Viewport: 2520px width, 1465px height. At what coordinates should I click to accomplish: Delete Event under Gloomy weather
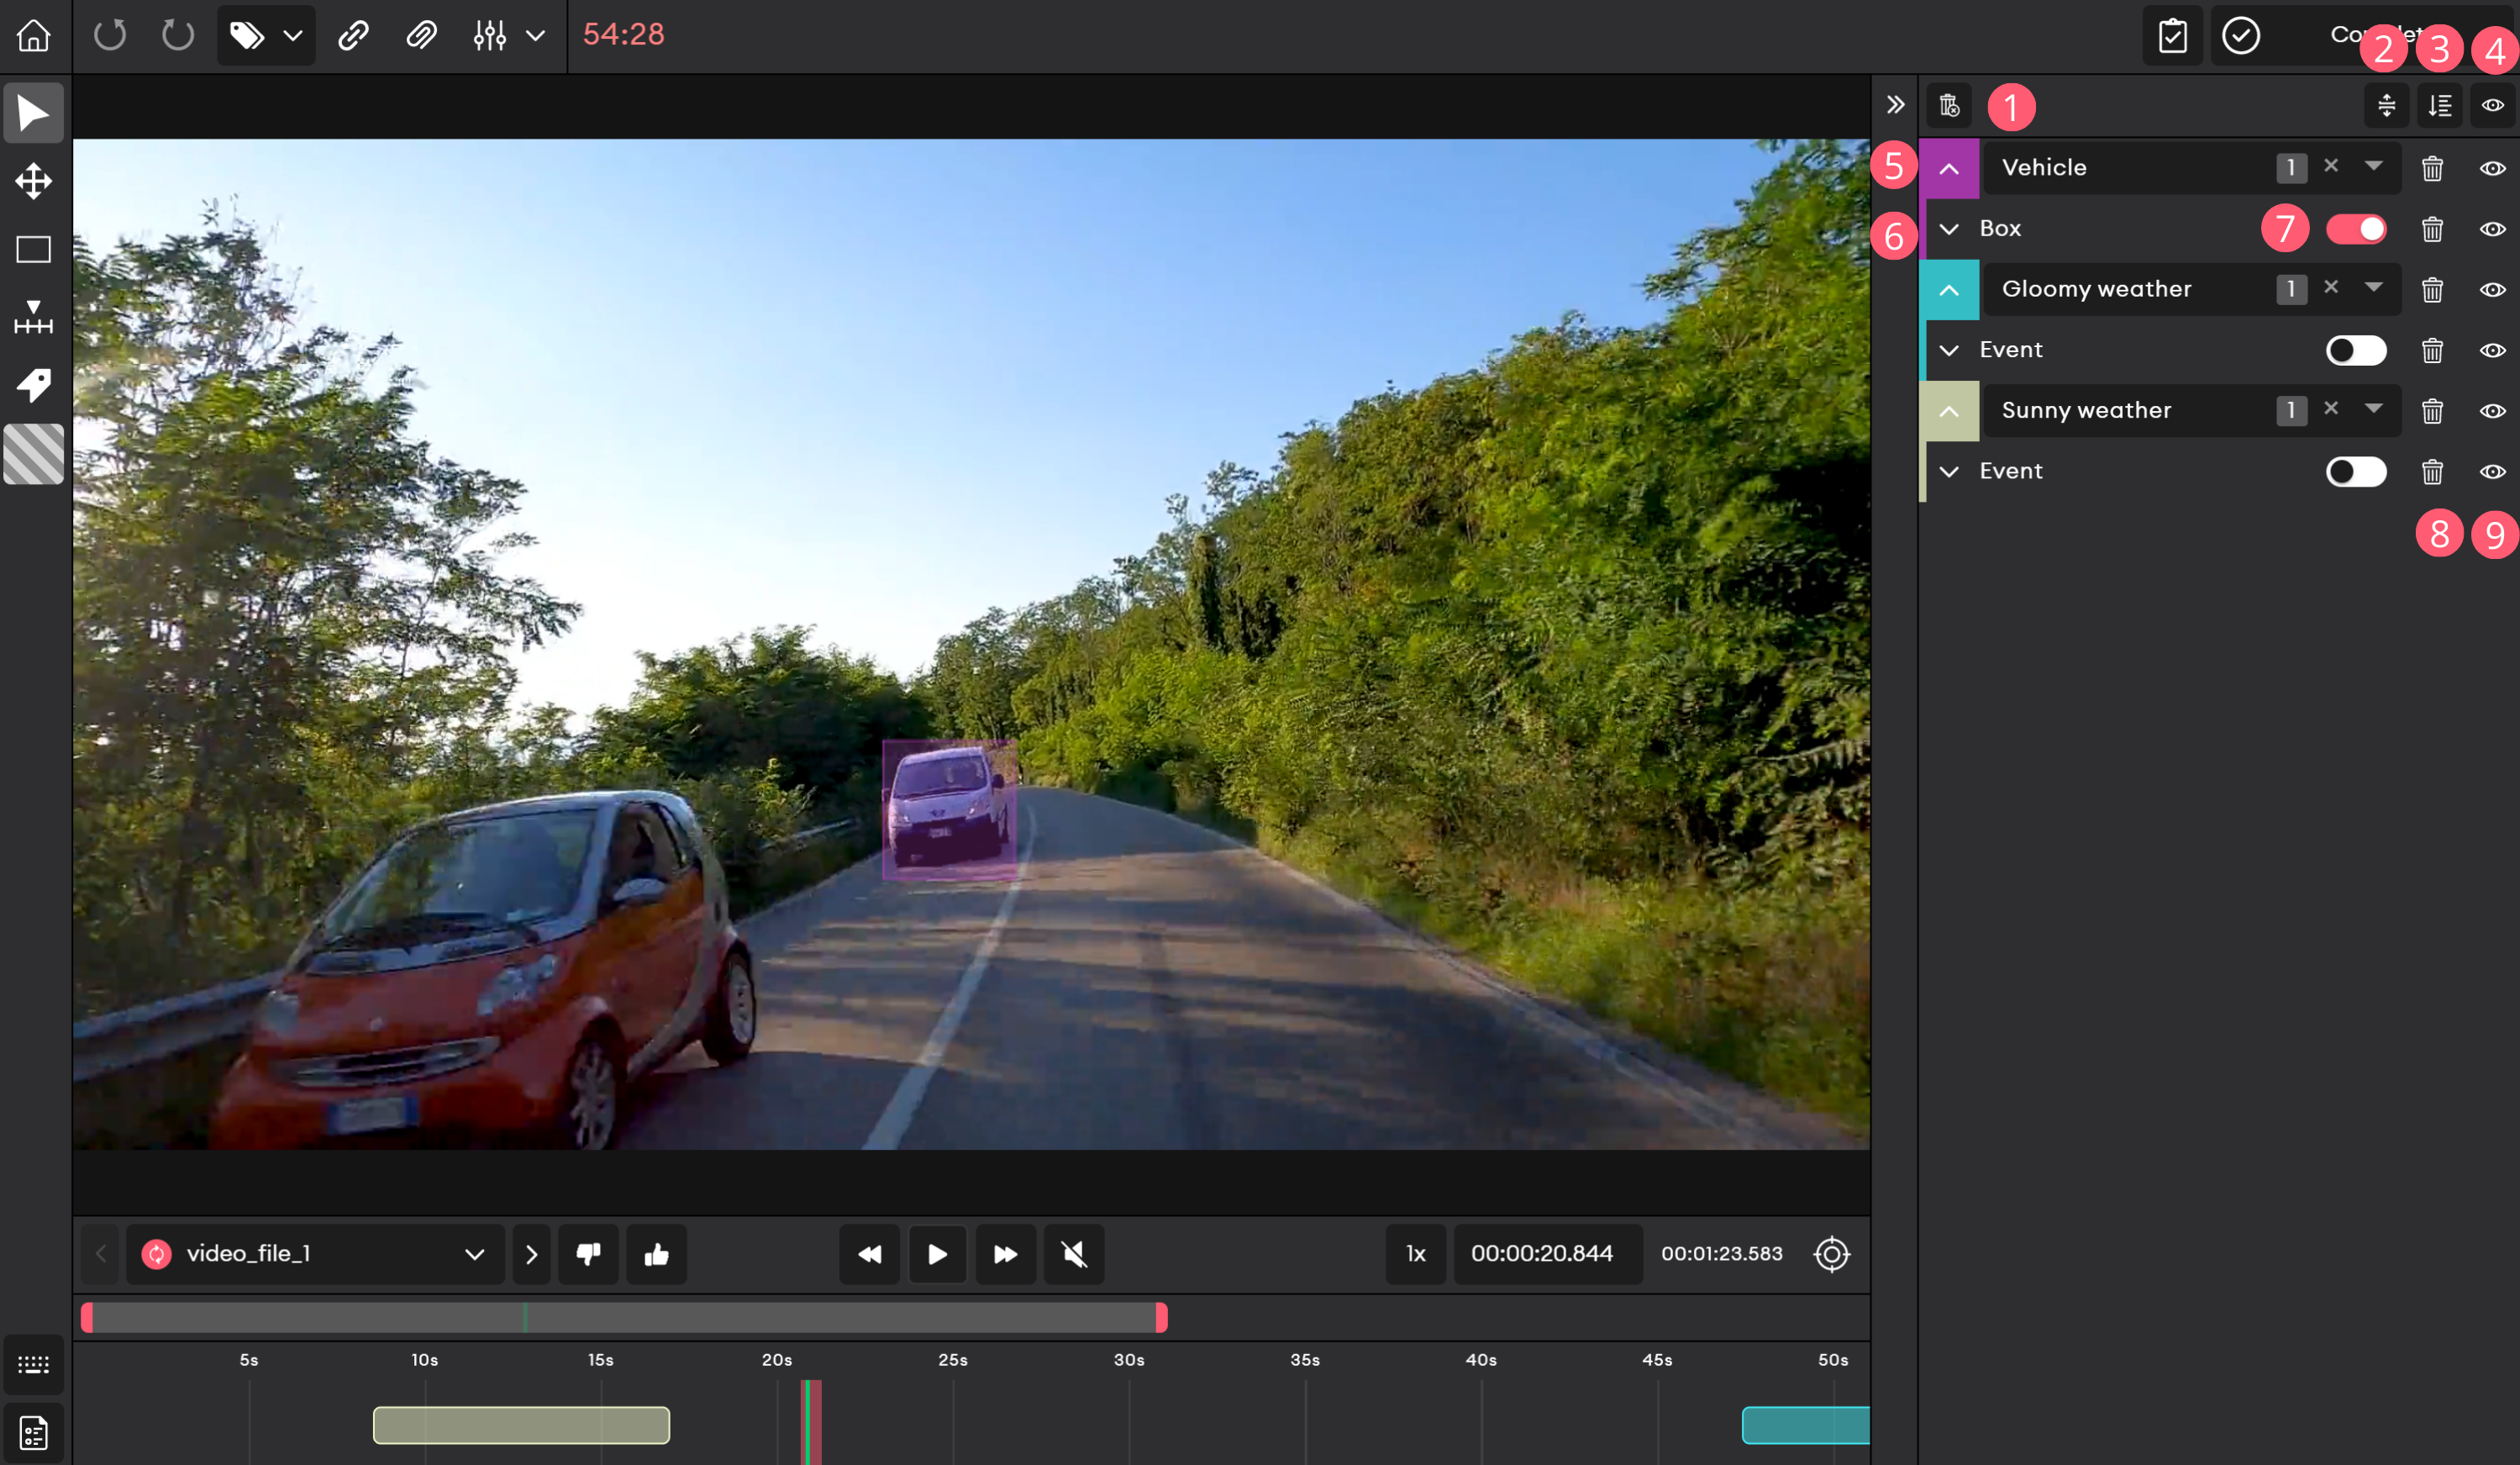pos(2432,350)
